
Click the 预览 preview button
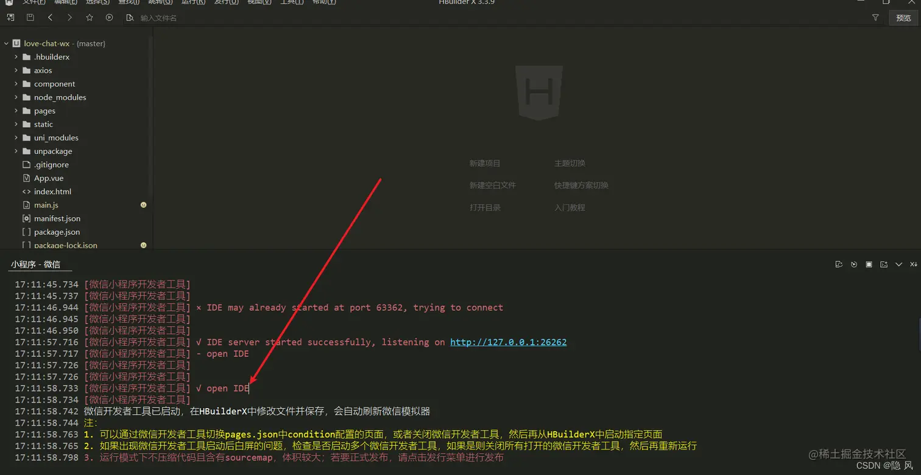[903, 18]
